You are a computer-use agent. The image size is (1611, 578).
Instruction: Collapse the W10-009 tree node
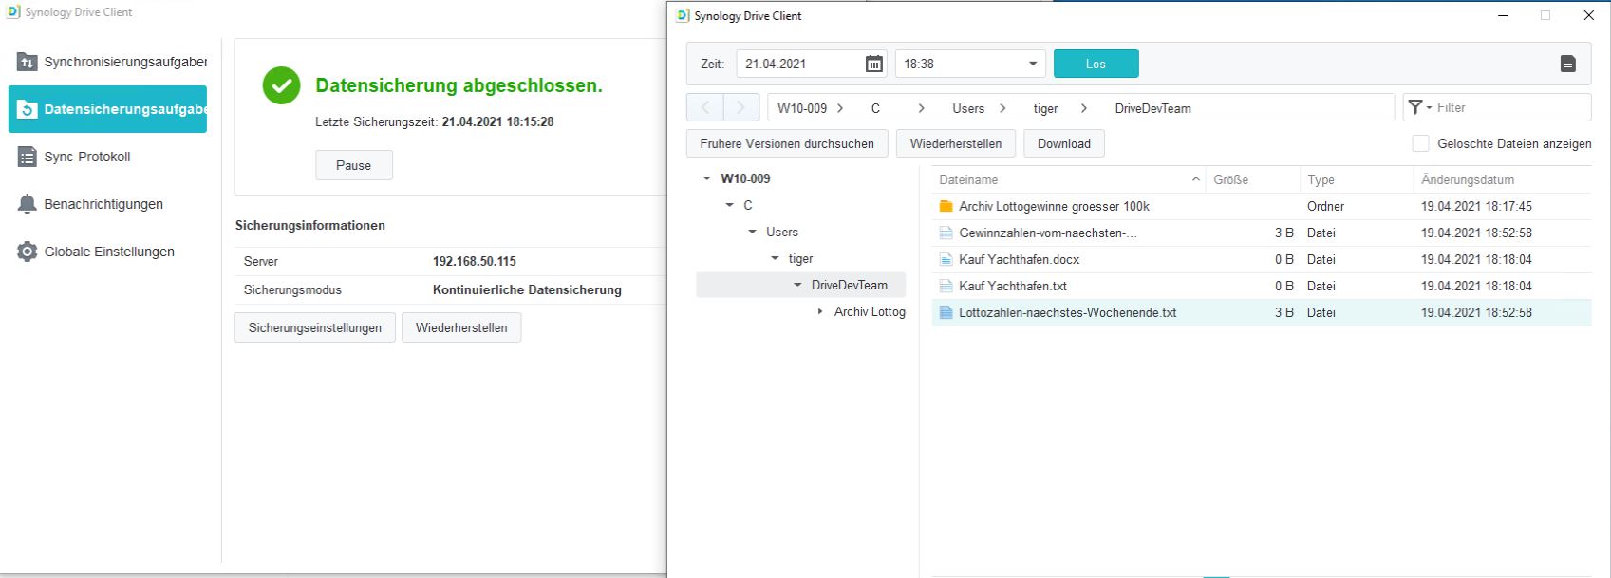pyautogui.click(x=706, y=178)
